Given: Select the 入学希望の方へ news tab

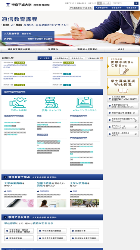Looking at the screenshot, I should pos(60,58).
